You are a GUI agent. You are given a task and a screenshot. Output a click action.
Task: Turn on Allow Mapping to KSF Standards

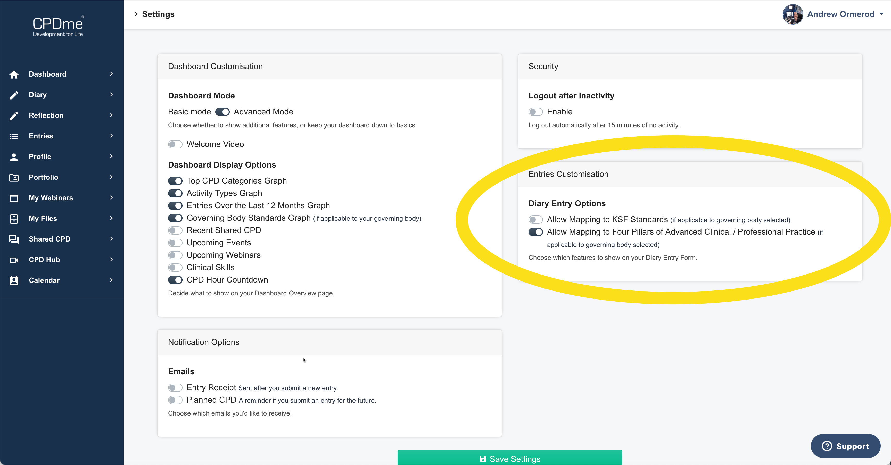535,220
